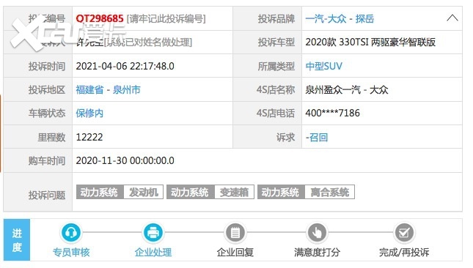
Task: Click the 4S店名称 field label
Action: coord(276,90)
